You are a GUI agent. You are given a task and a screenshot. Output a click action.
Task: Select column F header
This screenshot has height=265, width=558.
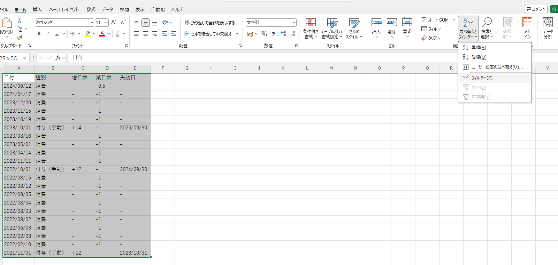point(163,68)
